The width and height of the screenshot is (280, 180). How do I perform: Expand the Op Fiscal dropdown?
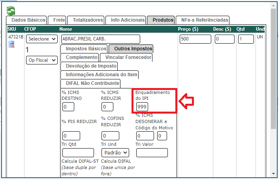coord(41,60)
